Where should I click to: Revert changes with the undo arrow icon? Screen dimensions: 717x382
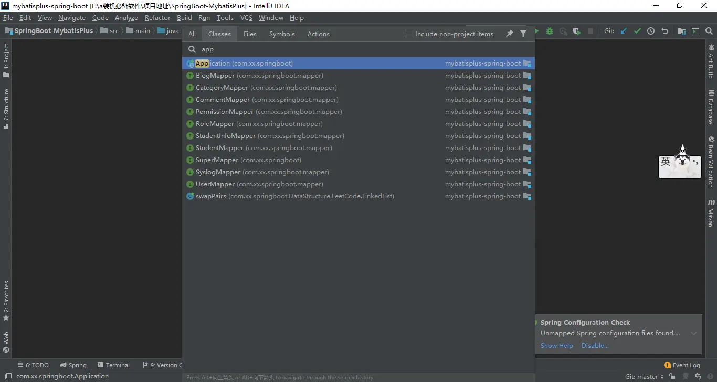point(665,31)
